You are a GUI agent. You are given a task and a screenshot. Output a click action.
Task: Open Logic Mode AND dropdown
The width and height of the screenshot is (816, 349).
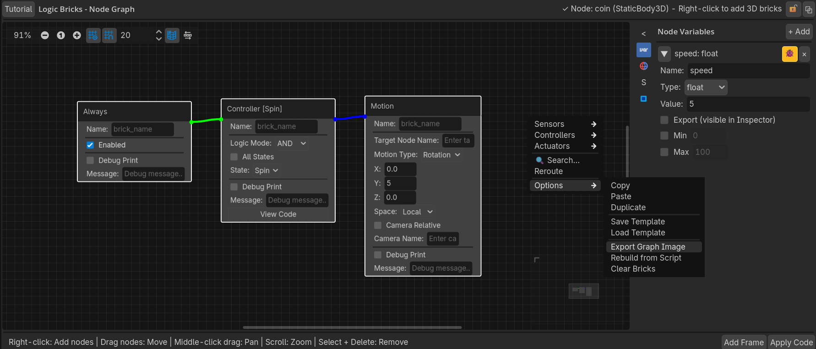pos(291,143)
